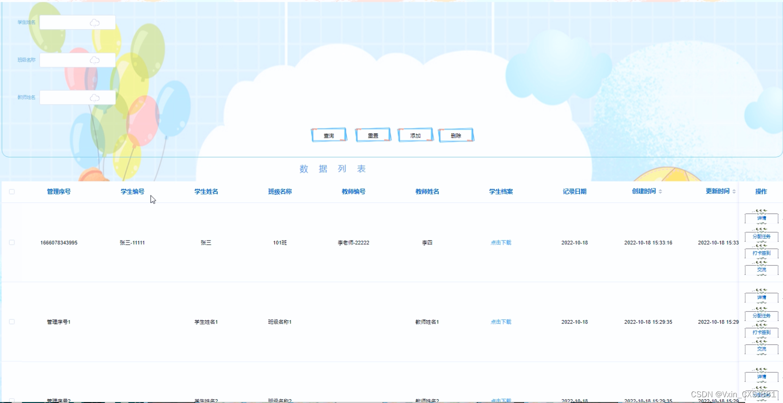Viewport: 783px width, 403px height.
Task: Click the 添加 add button
Action: pos(415,135)
